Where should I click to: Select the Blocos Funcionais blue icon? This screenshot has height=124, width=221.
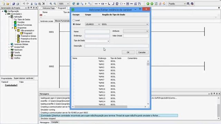pyautogui.click(x=15, y=25)
